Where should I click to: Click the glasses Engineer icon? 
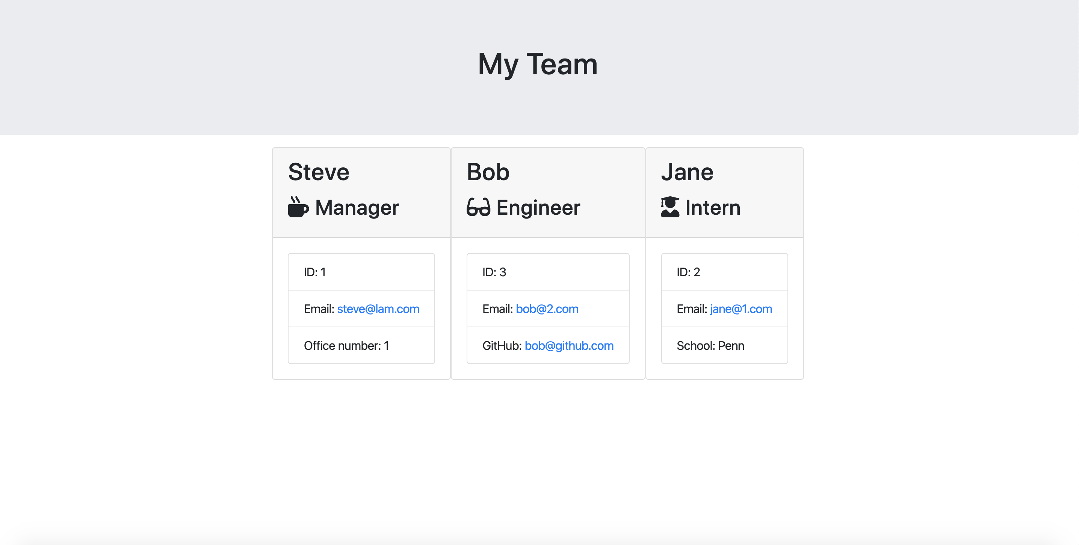[x=478, y=207]
